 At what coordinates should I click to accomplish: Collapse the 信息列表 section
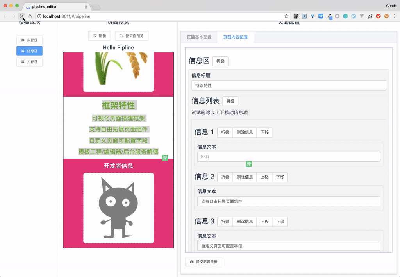point(230,101)
